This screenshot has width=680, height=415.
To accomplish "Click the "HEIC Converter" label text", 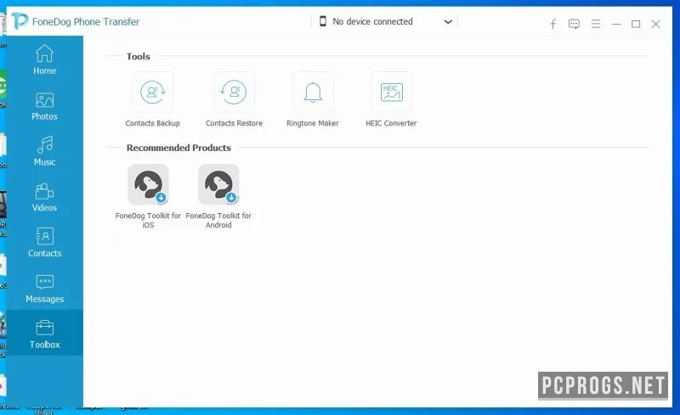I will click(x=391, y=123).
